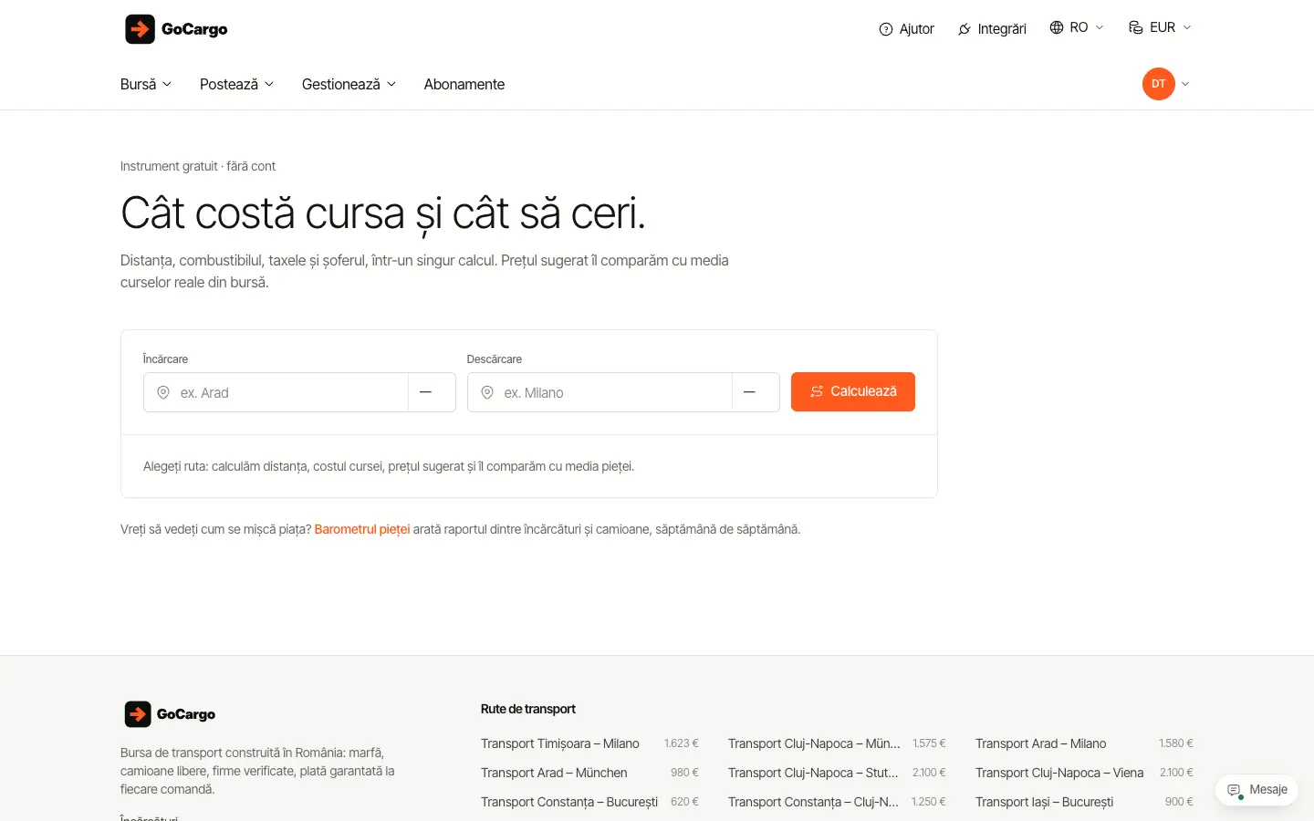
Task: Open the Transport Arad – München route
Action: (554, 773)
